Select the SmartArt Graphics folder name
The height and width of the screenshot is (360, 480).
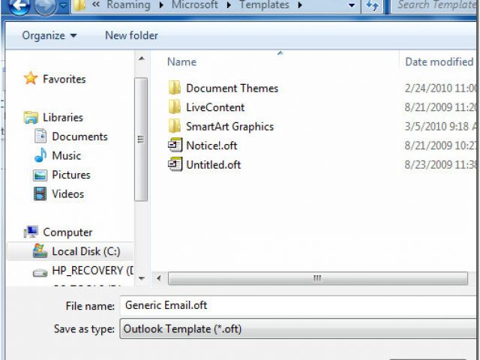pyautogui.click(x=230, y=127)
